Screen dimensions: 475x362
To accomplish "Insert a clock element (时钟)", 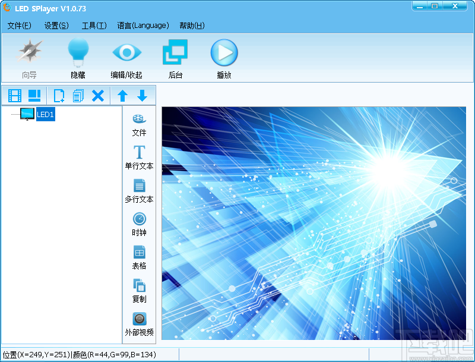I will (139, 225).
